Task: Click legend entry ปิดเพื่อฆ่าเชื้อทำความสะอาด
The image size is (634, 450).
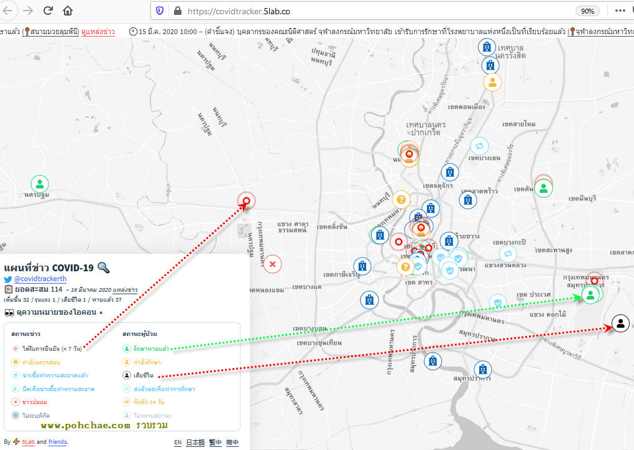Action: pyautogui.click(x=53, y=389)
